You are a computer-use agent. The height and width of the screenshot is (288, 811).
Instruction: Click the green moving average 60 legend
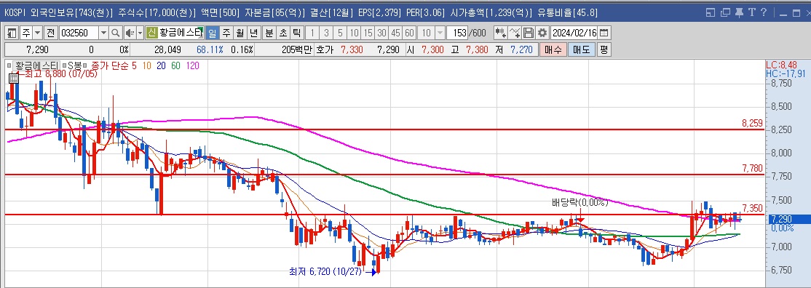tap(176, 65)
